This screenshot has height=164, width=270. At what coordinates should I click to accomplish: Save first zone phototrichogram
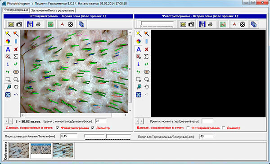[x=30, y=24]
